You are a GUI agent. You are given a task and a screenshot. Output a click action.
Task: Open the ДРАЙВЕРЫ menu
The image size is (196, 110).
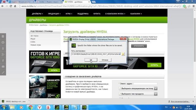coord(37,14)
